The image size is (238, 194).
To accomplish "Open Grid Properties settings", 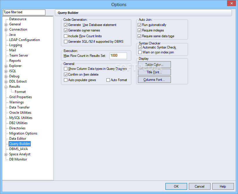I will click(21, 97).
